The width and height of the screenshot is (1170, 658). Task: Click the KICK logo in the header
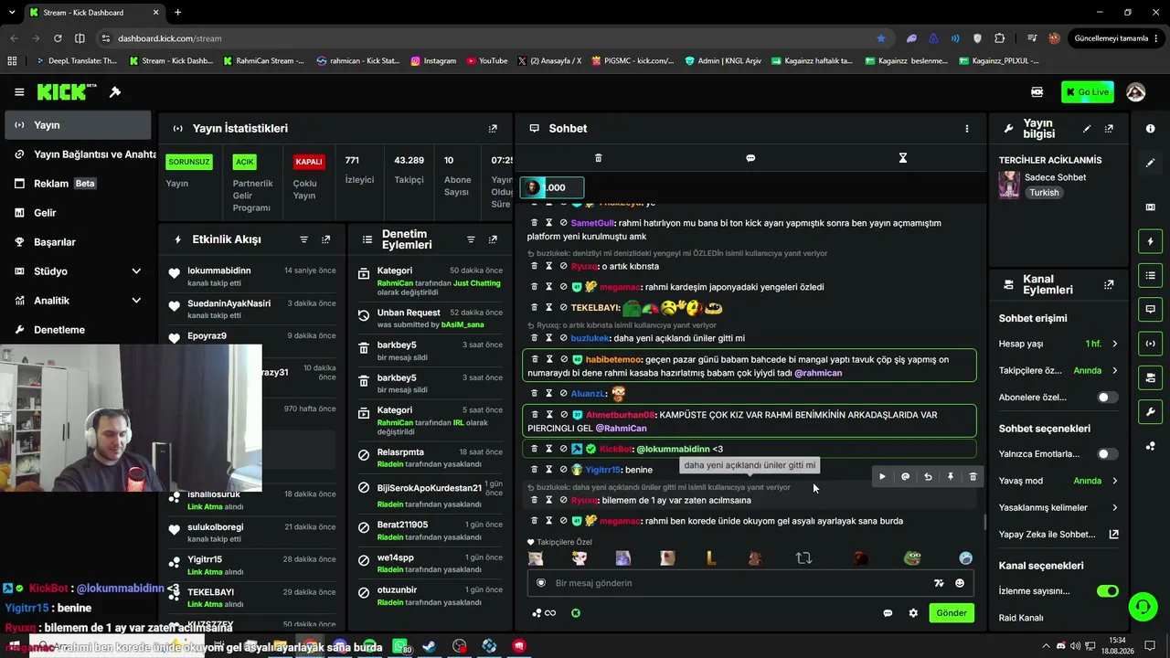67,92
